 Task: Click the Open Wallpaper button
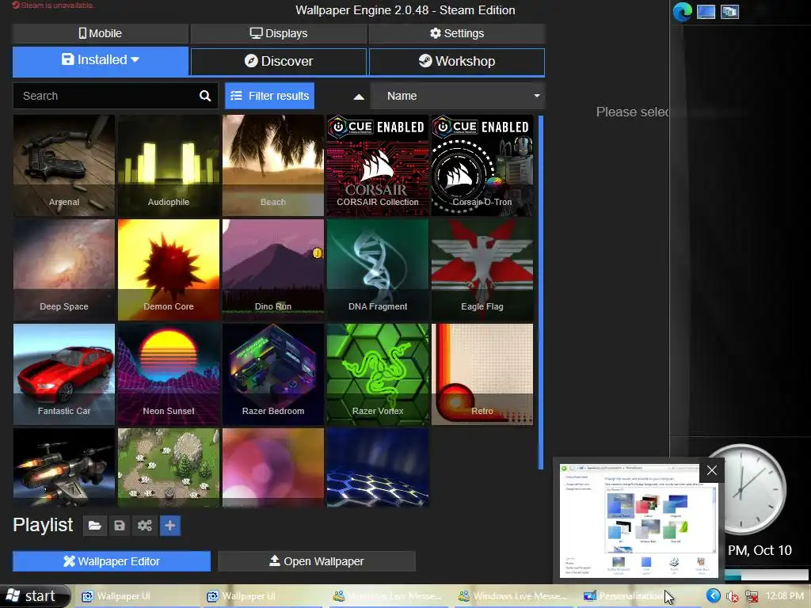click(317, 561)
